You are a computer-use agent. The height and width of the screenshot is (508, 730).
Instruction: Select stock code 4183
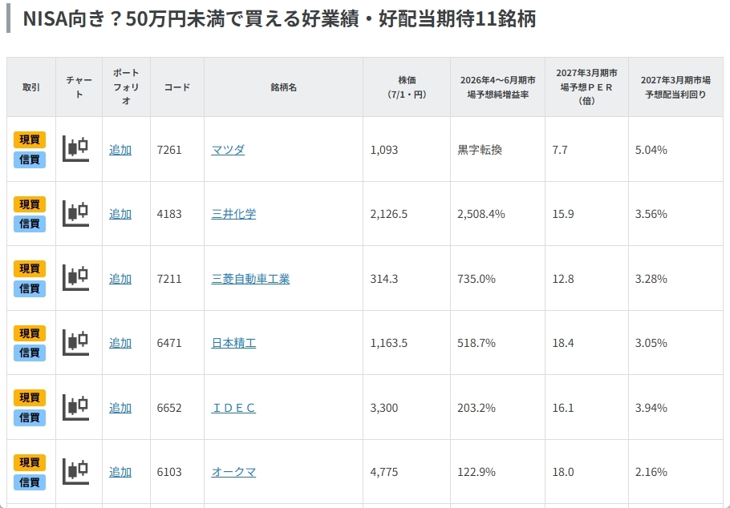click(x=169, y=214)
